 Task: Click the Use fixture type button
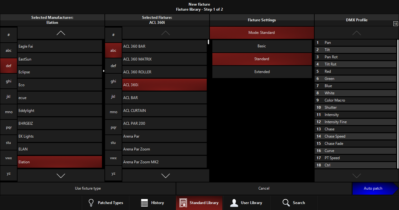click(88, 188)
